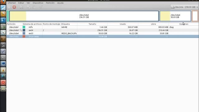This screenshot has width=199, height=112.
Task: Click the 210.44 GiB free cell
Action: tap(163, 30)
